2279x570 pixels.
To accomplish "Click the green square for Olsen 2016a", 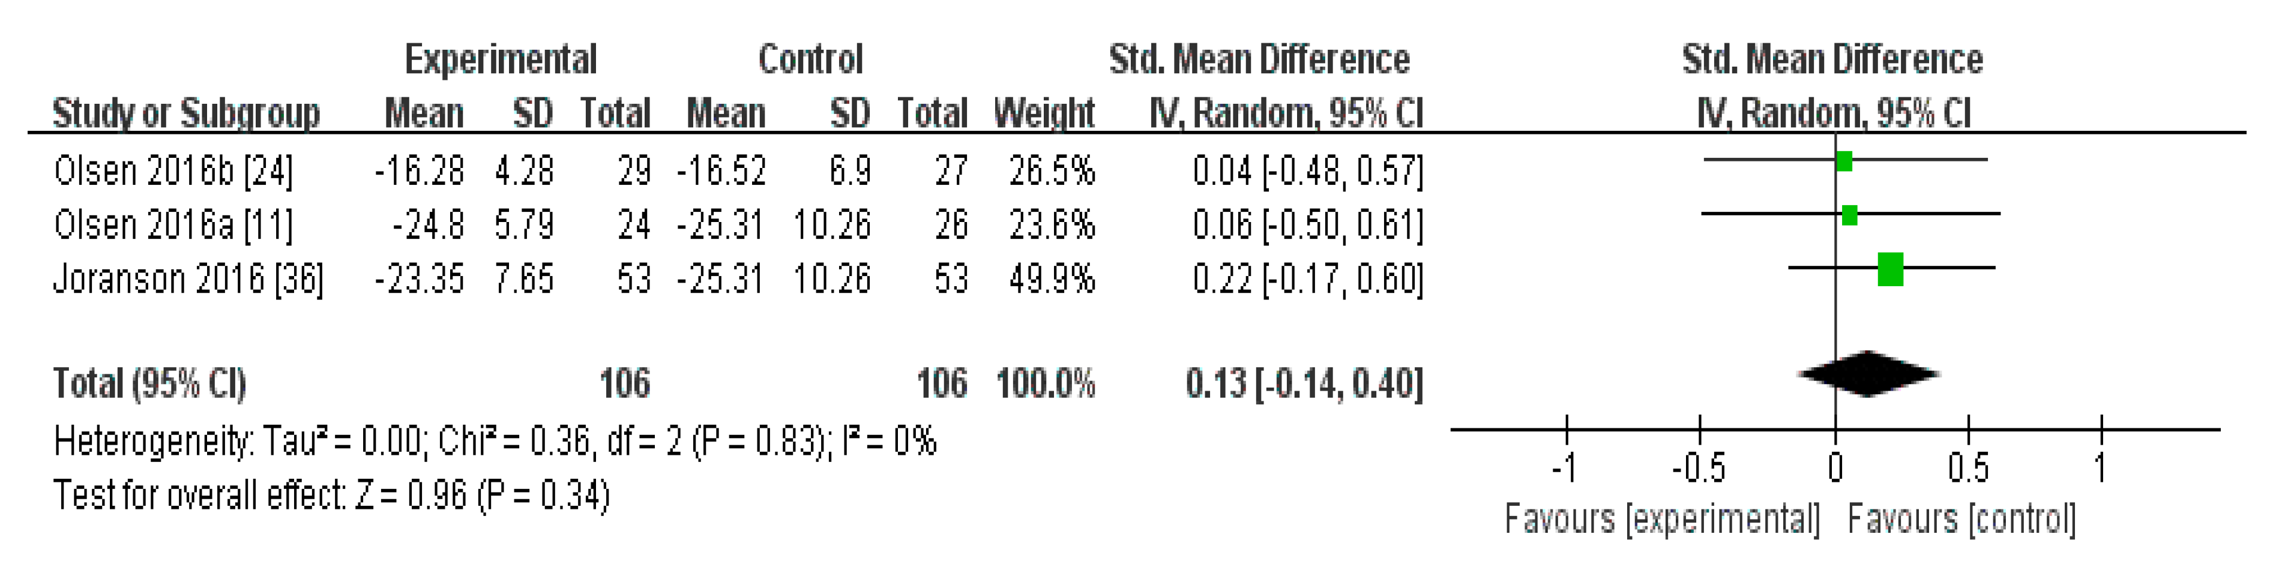I will (1849, 215).
